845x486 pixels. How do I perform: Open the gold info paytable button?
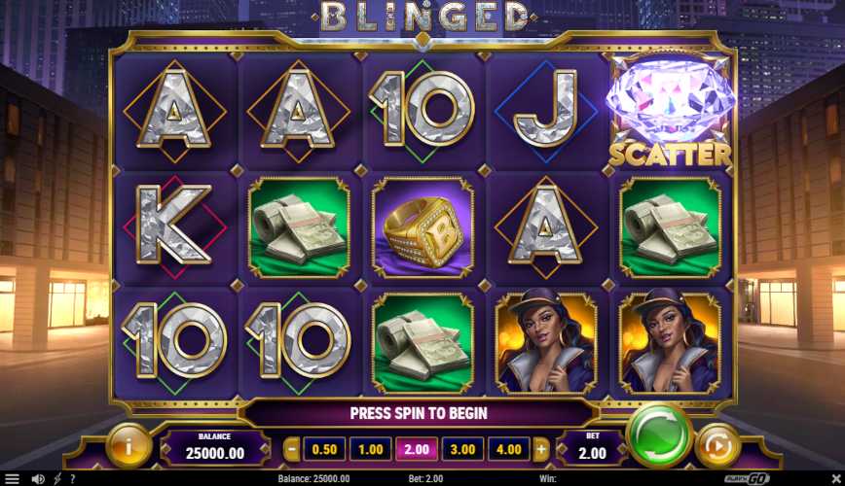pyautogui.click(x=129, y=445)
